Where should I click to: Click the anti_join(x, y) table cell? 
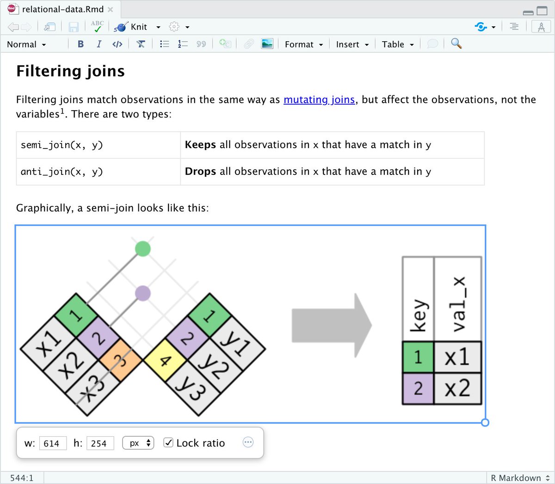pos(99,172)
